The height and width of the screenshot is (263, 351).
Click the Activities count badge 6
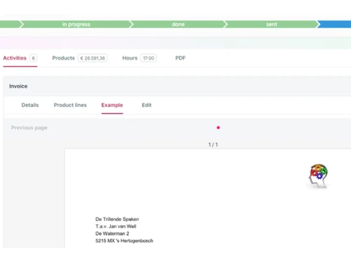coord(34,58)
